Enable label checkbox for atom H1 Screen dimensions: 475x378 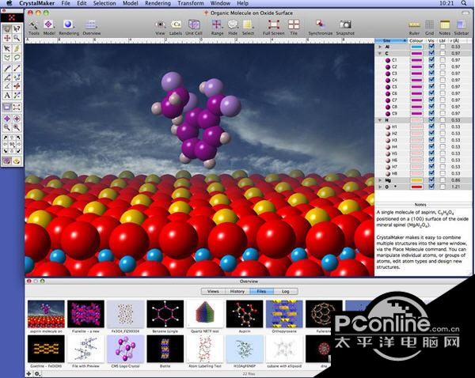[442, 127]
